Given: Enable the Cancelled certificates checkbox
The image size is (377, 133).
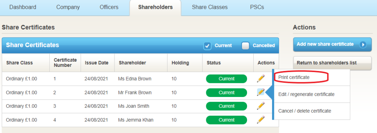Looking at the screenshot, I should click(x=245, y=46).
